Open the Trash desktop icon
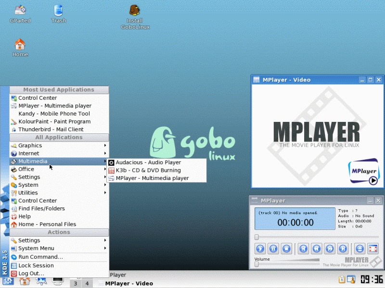Image resolution: width=385 pixels, height=288 pixels. click(58, 14)
